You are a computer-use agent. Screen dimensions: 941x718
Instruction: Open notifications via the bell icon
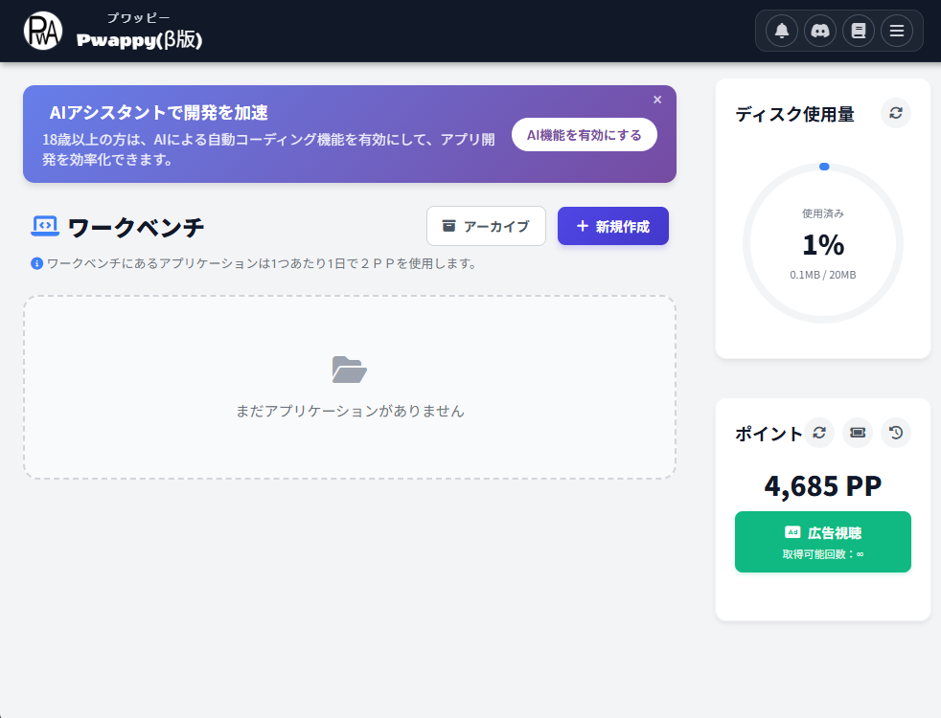pyautogui.click(x=780, y=30)
